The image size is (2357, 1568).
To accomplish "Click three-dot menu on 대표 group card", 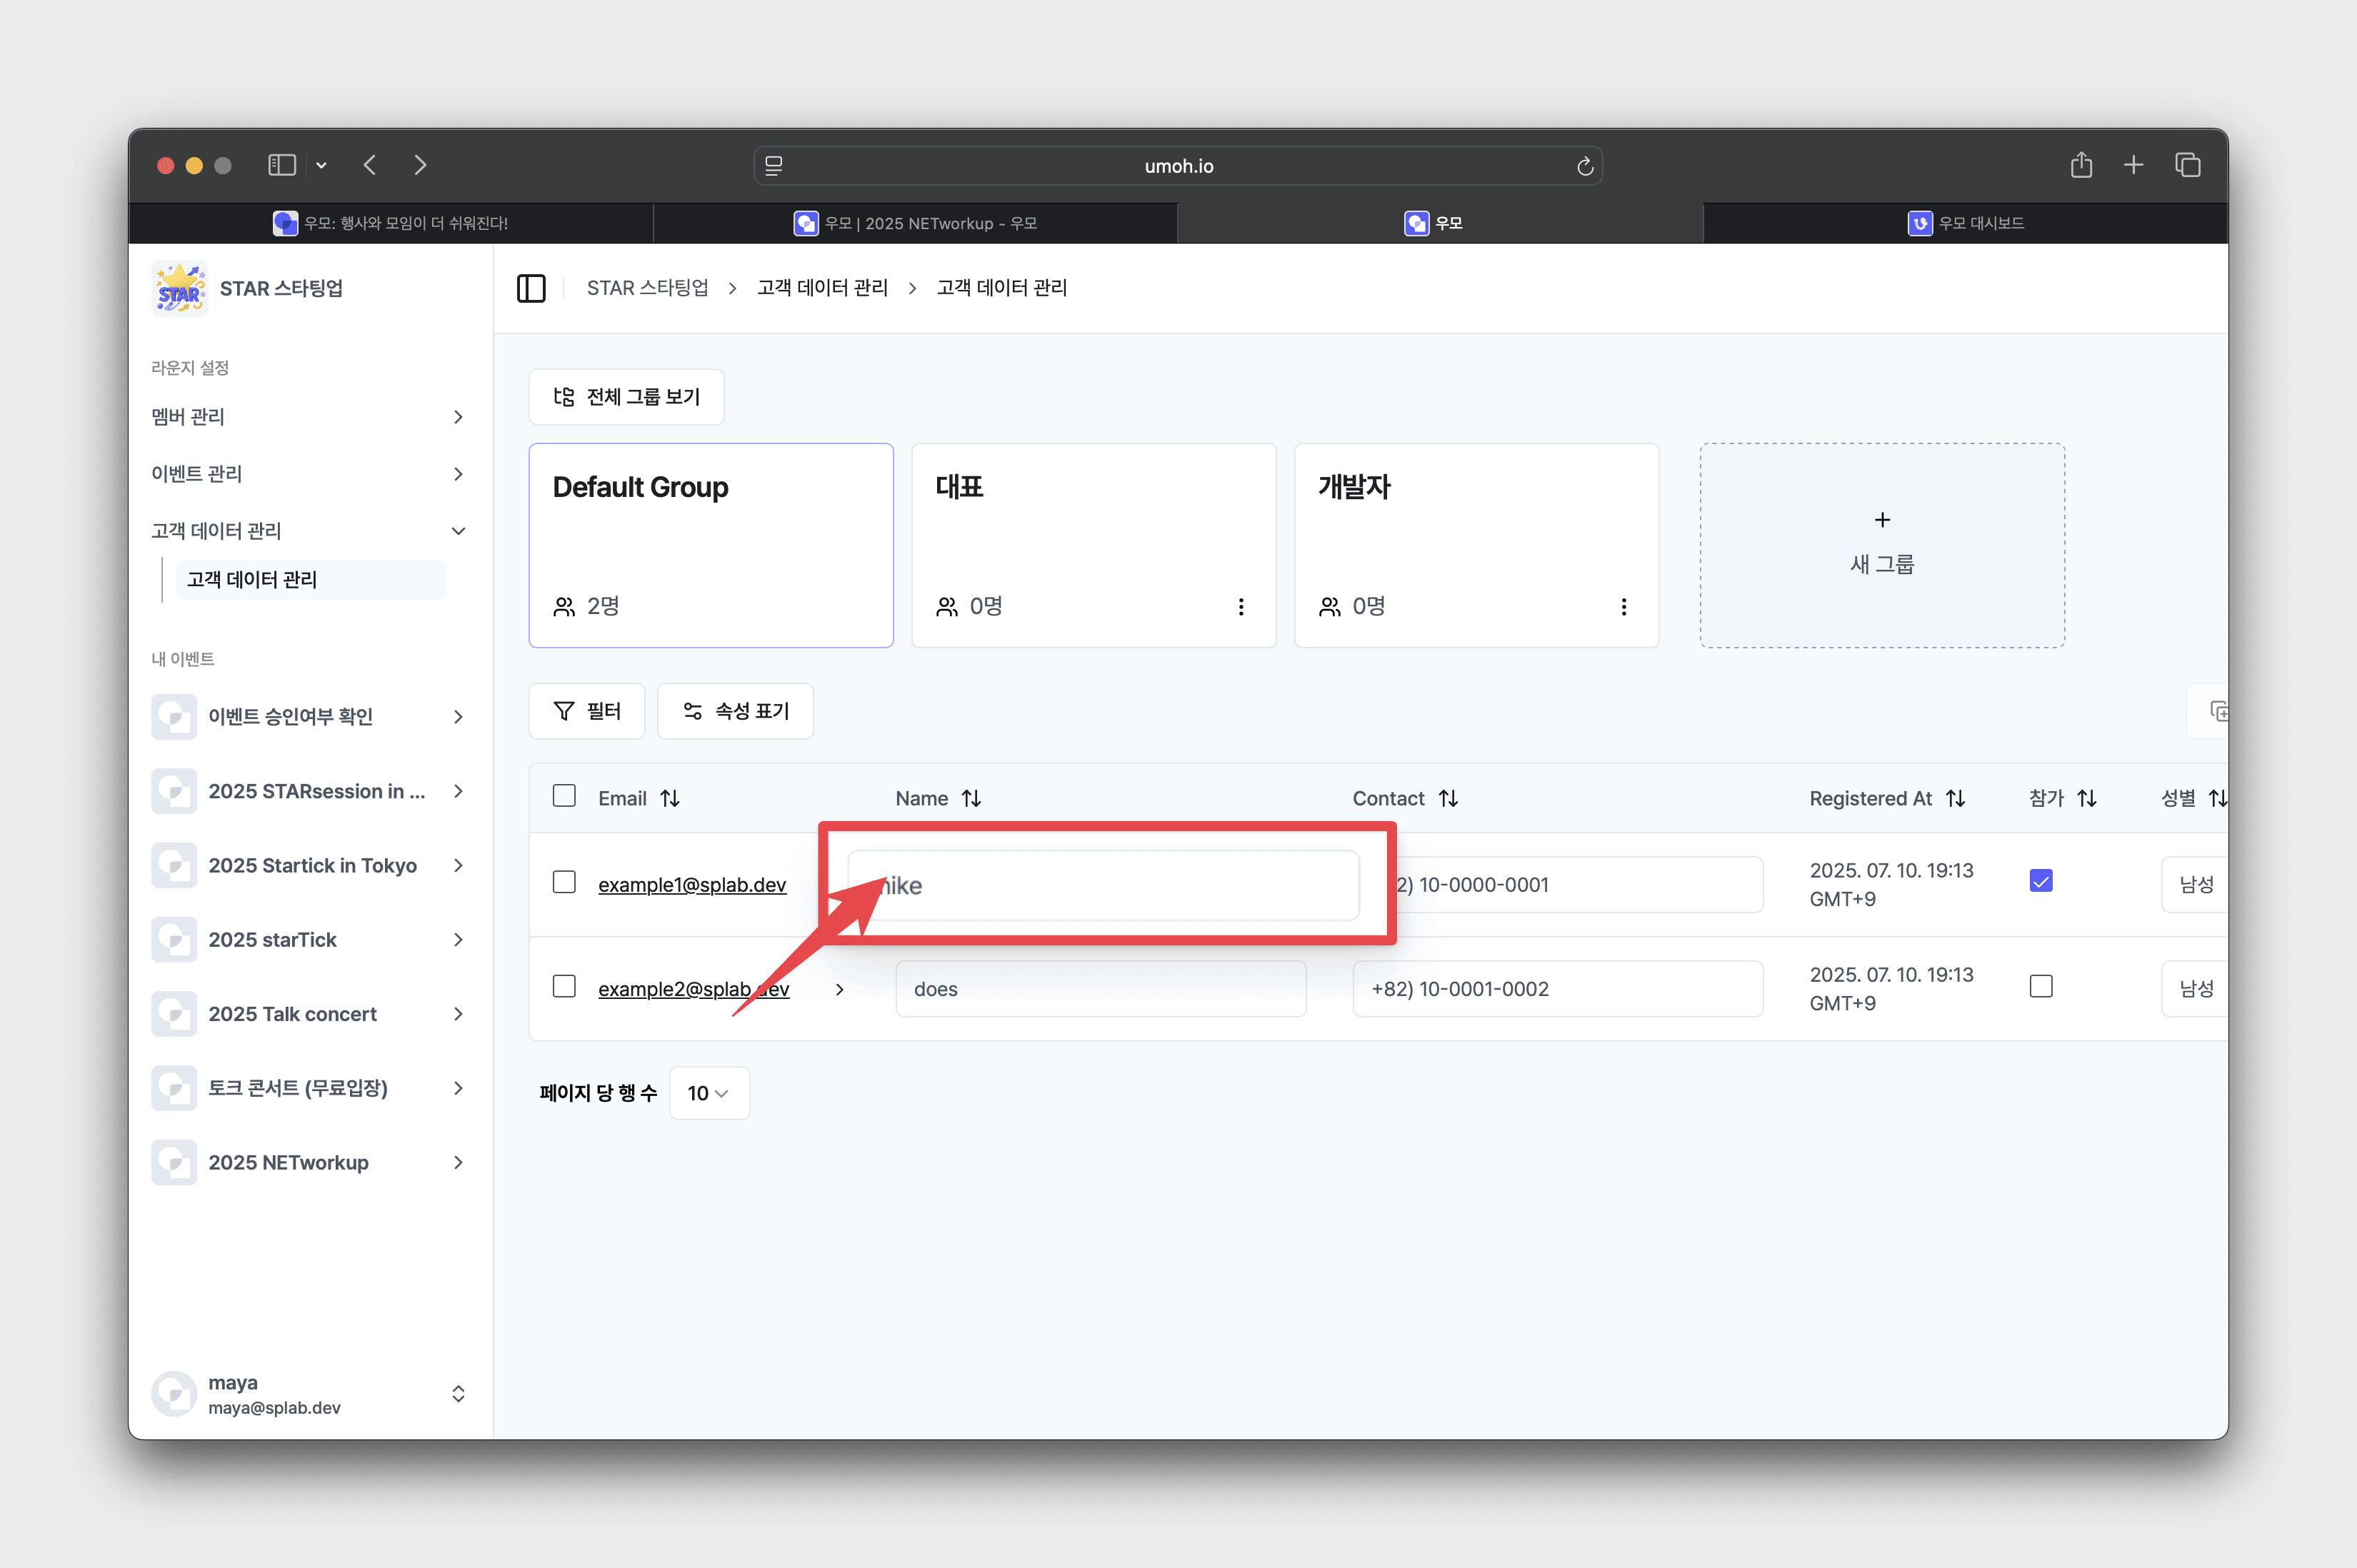I will (1241, 607).
